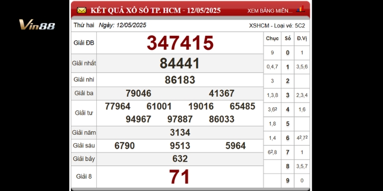The image size is (383, 191).
Task: Click Đ.Vị value 3,5,7
Action: (x=302, y=167)
